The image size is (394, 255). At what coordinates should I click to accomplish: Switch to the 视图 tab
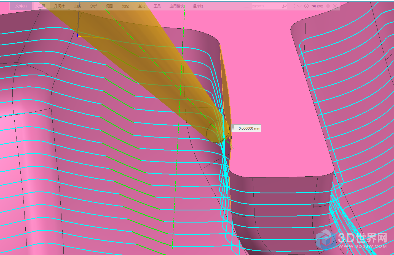(109, 6)
